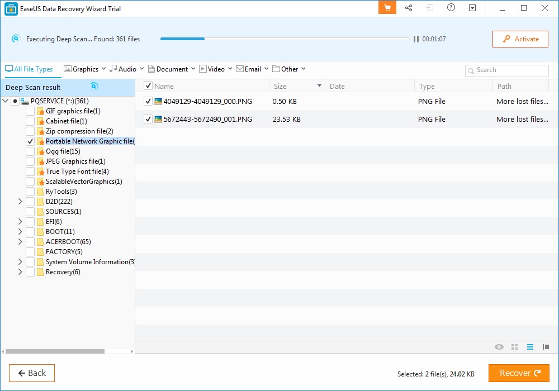
Task: Click the share icon in titlebar
Action: pyautogui.click(x=409, y=8)
